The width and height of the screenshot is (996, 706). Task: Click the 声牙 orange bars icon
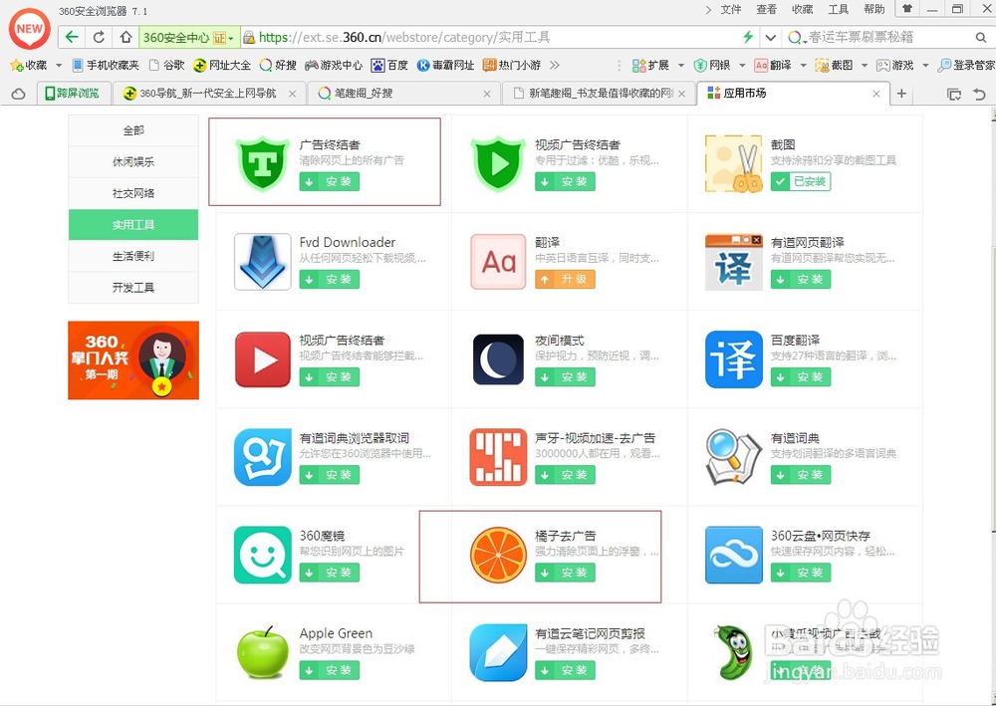(499, 457)
